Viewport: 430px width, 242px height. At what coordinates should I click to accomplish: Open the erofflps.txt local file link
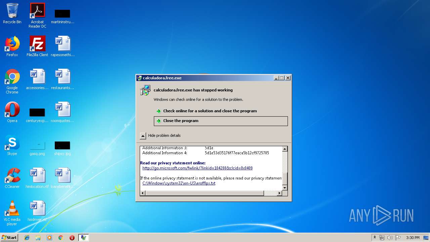coord(179,183)
